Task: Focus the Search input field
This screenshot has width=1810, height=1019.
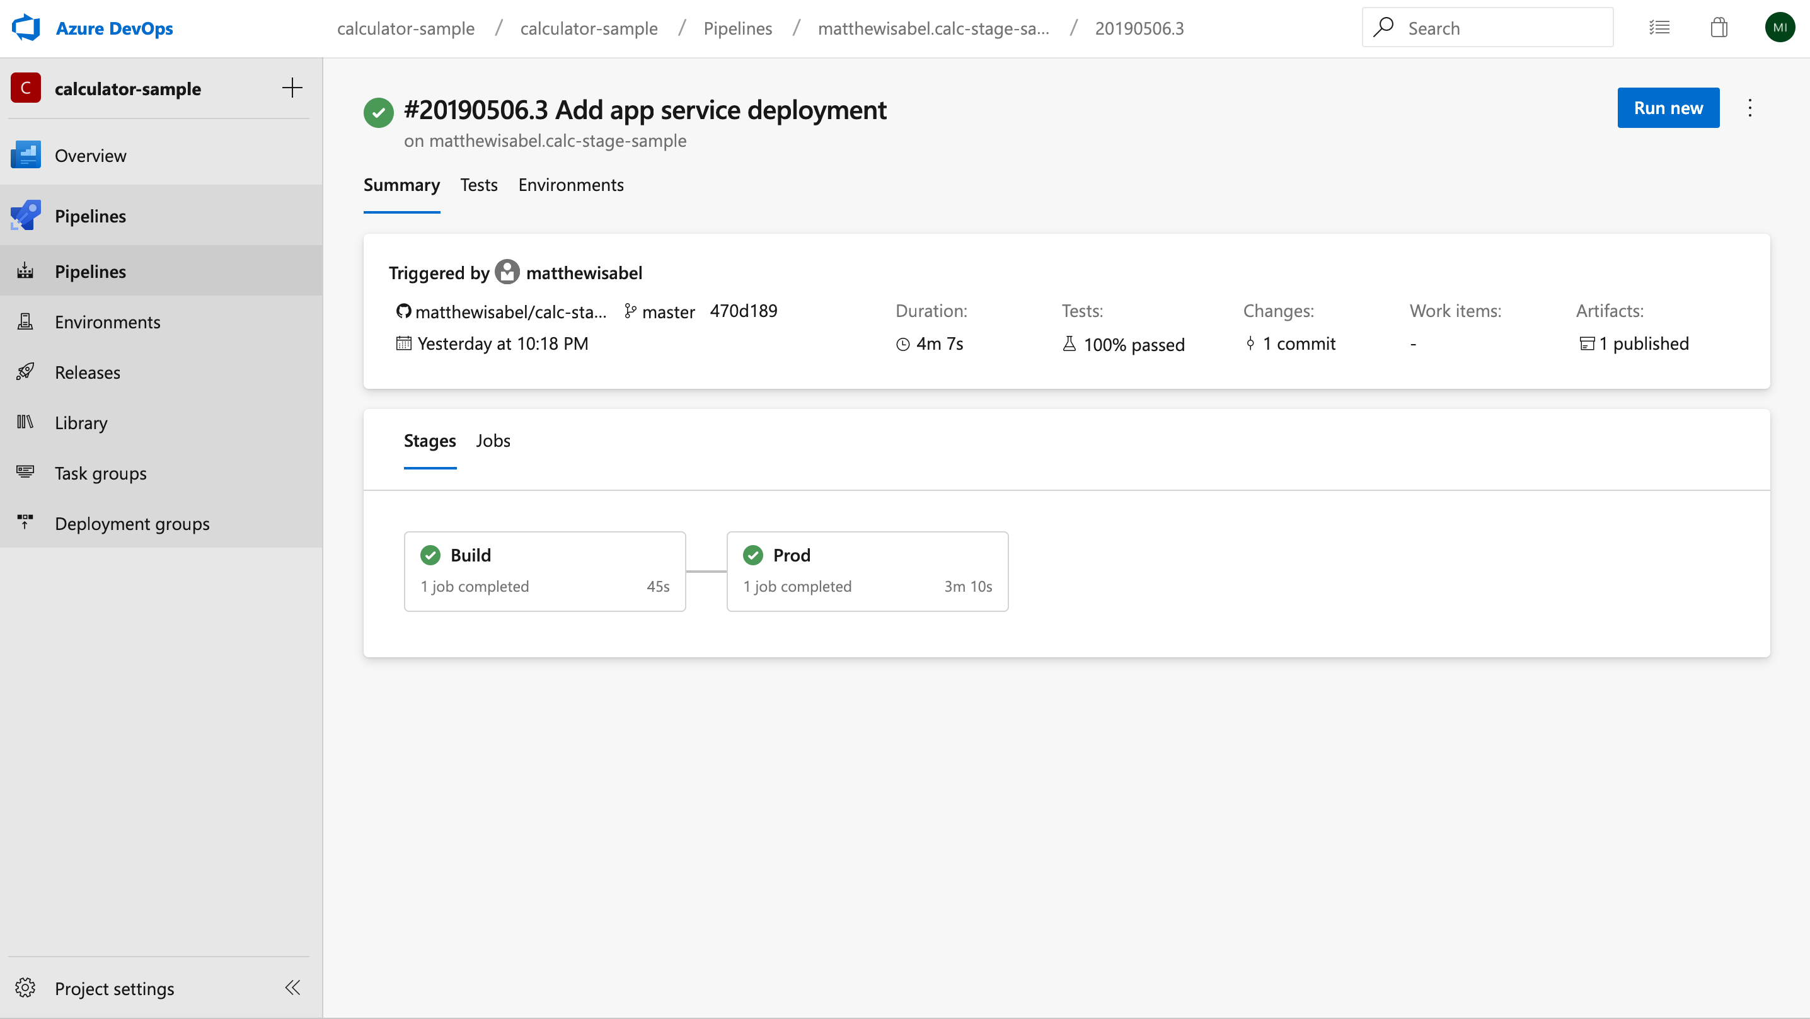Action: (1487, 28)
